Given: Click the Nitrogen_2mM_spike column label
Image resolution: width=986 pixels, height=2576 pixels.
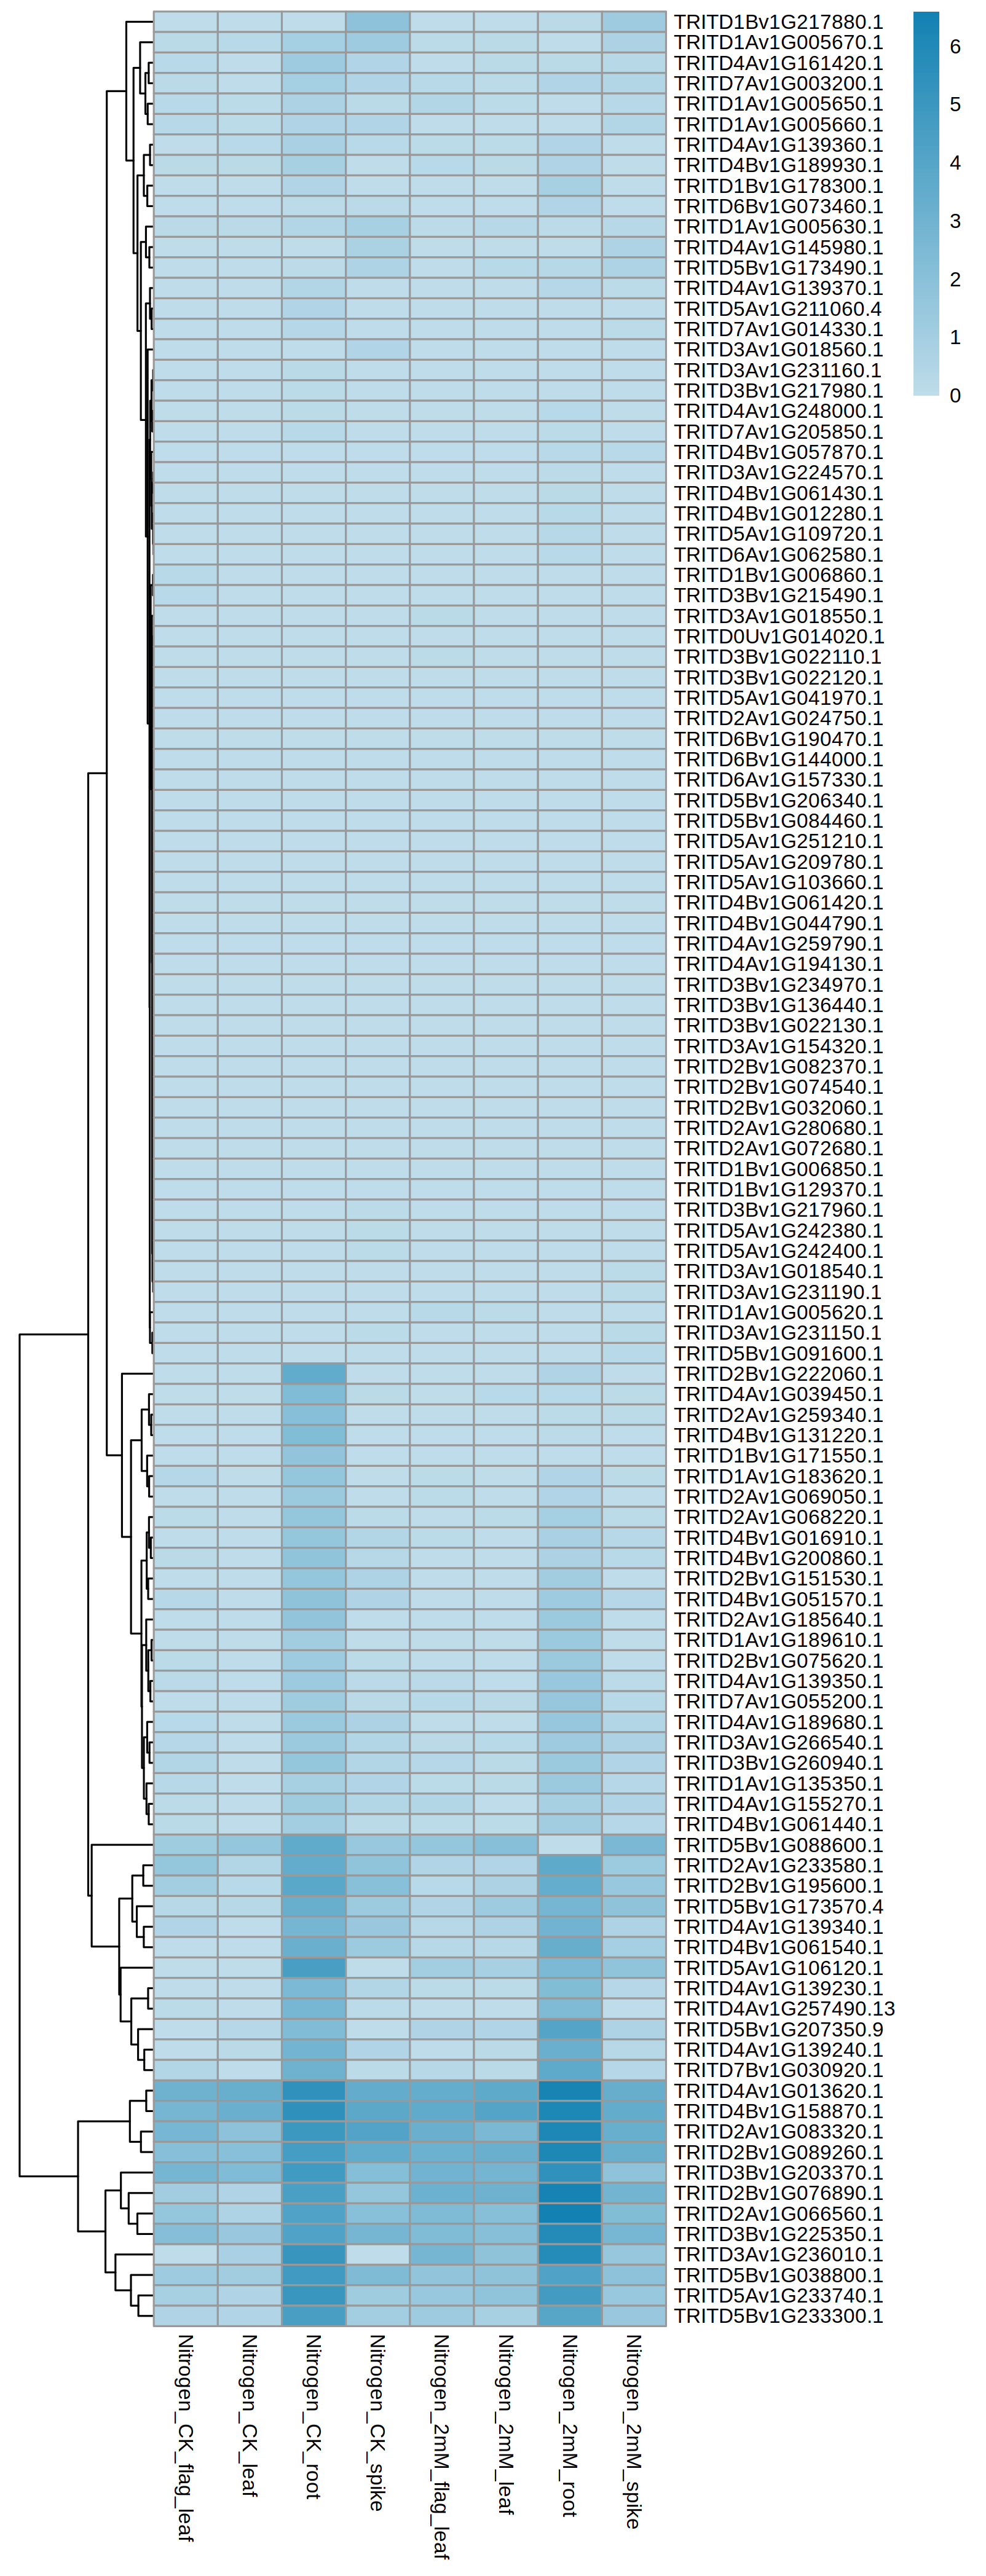Looking at the screenshot, I should tap(633, 2431).
